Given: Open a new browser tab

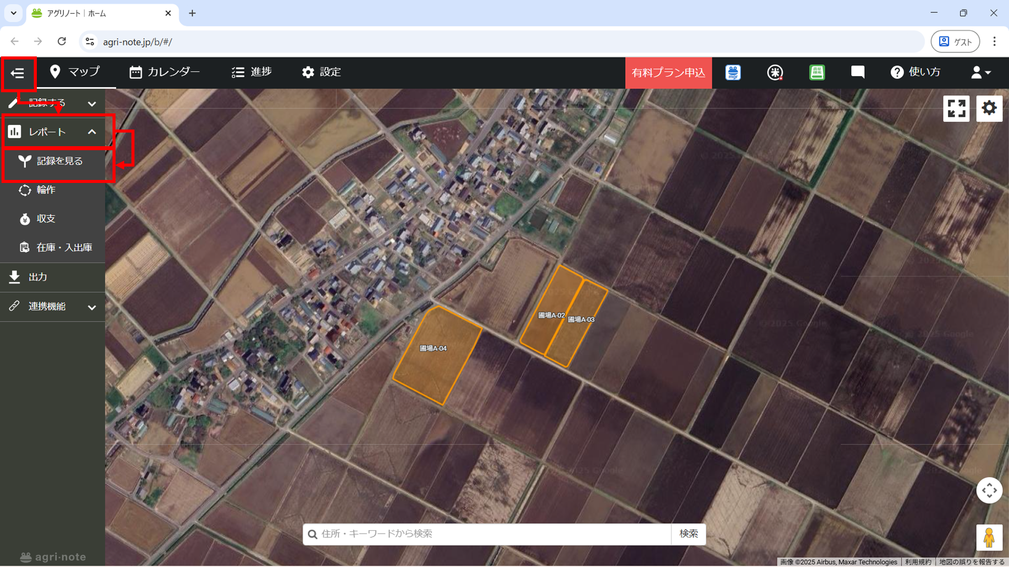Looking at the screenshot, I should click(x=192, y=14).
